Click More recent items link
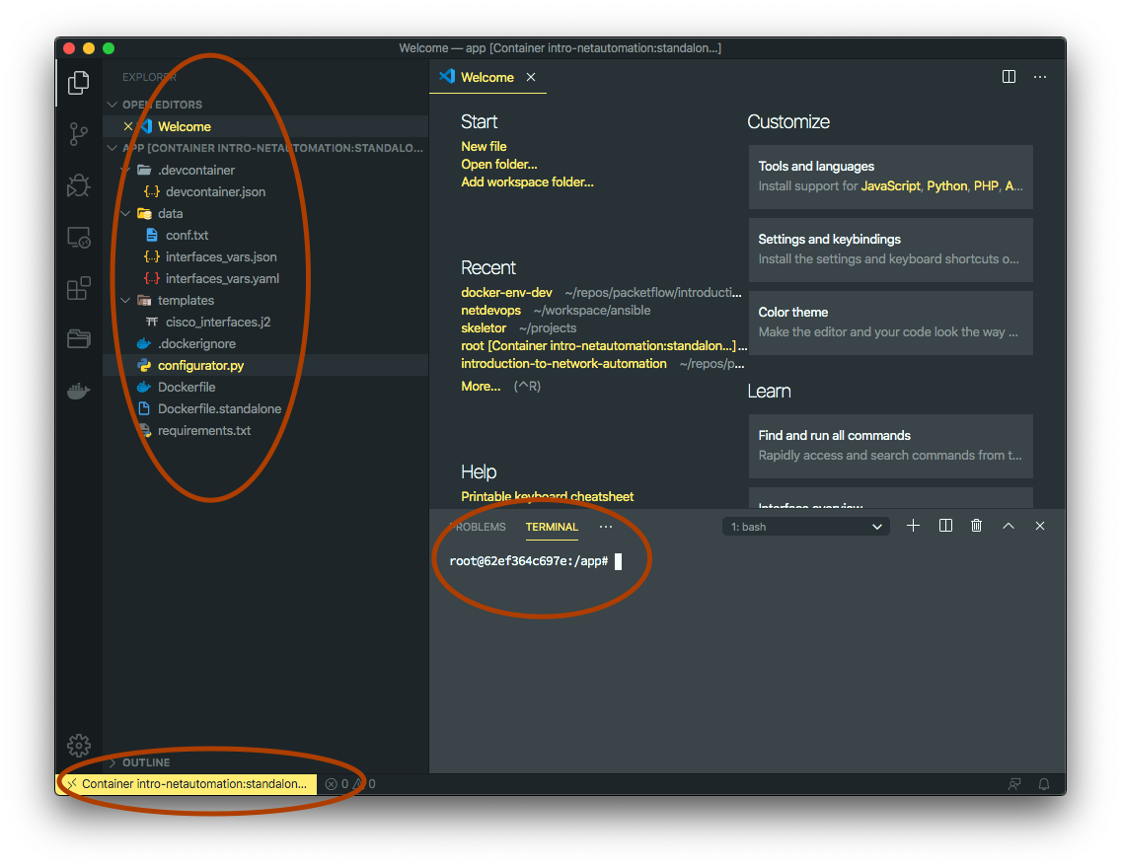This screenshot has width=1121, height=868. pyautogui.click(x=481, y=386)
